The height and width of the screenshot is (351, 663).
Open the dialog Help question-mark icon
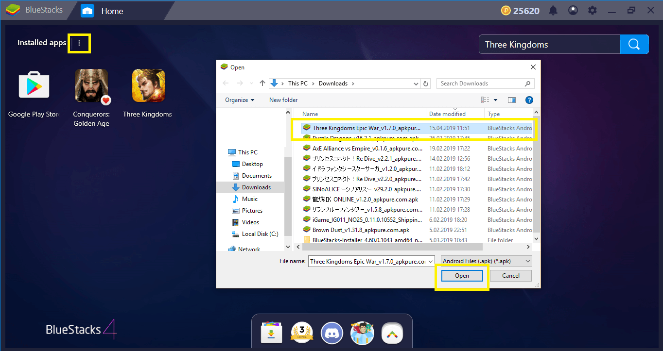[529, 100]
